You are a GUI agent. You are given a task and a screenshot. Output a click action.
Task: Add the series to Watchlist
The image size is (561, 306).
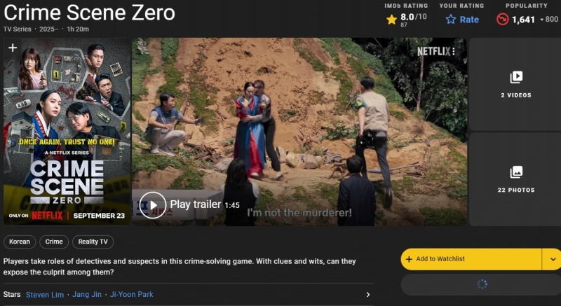pos(471,259)
